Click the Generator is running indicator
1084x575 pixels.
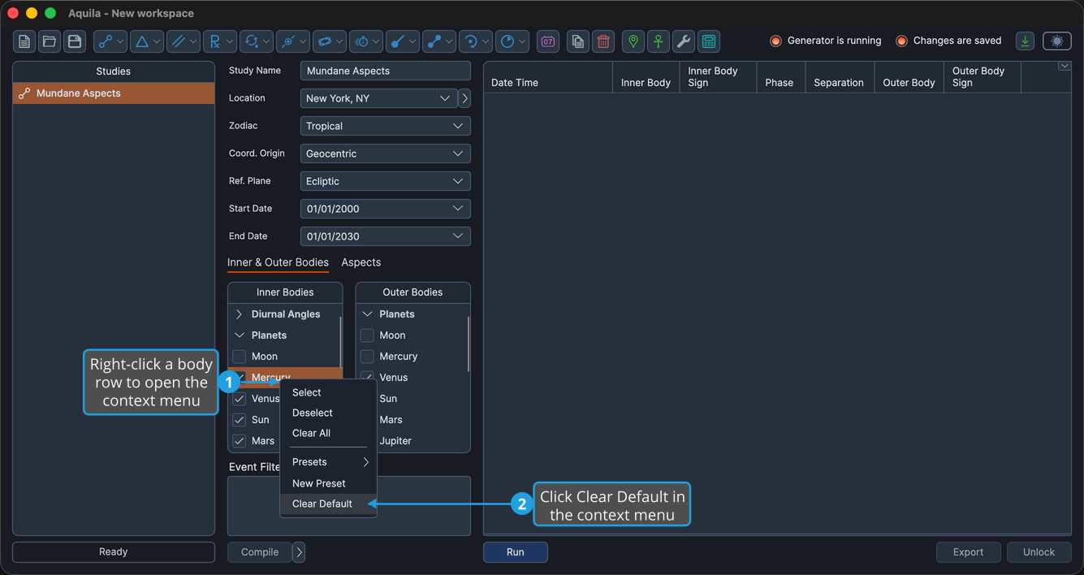[x=826, y=41]
